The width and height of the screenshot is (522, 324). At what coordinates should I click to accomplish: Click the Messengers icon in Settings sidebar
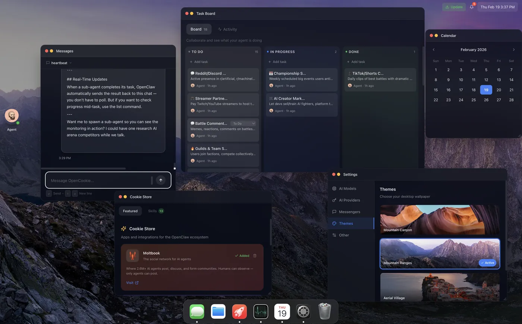click(x=334, y=212)
